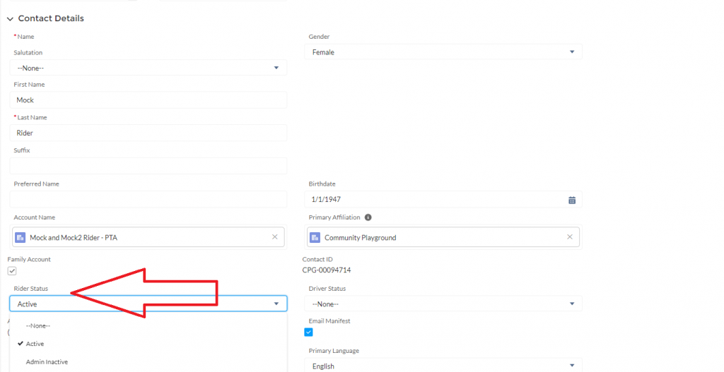Expand the Driver Status dropdown
Screen dimensions: 724x372
(445, 304)
